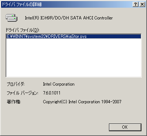This screenshot has height=136, width=147.
Task: Click the Intel(R) ICH9R/DO/DH device name text
Action: point(53,18)
